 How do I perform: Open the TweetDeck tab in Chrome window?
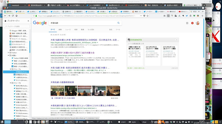click(x=17, y=5)
